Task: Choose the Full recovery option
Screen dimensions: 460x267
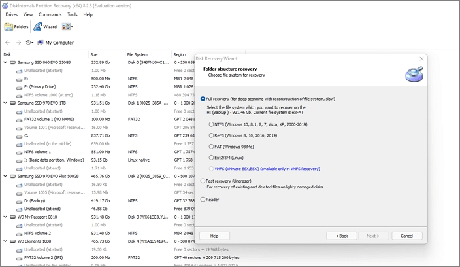Action: 203,98
